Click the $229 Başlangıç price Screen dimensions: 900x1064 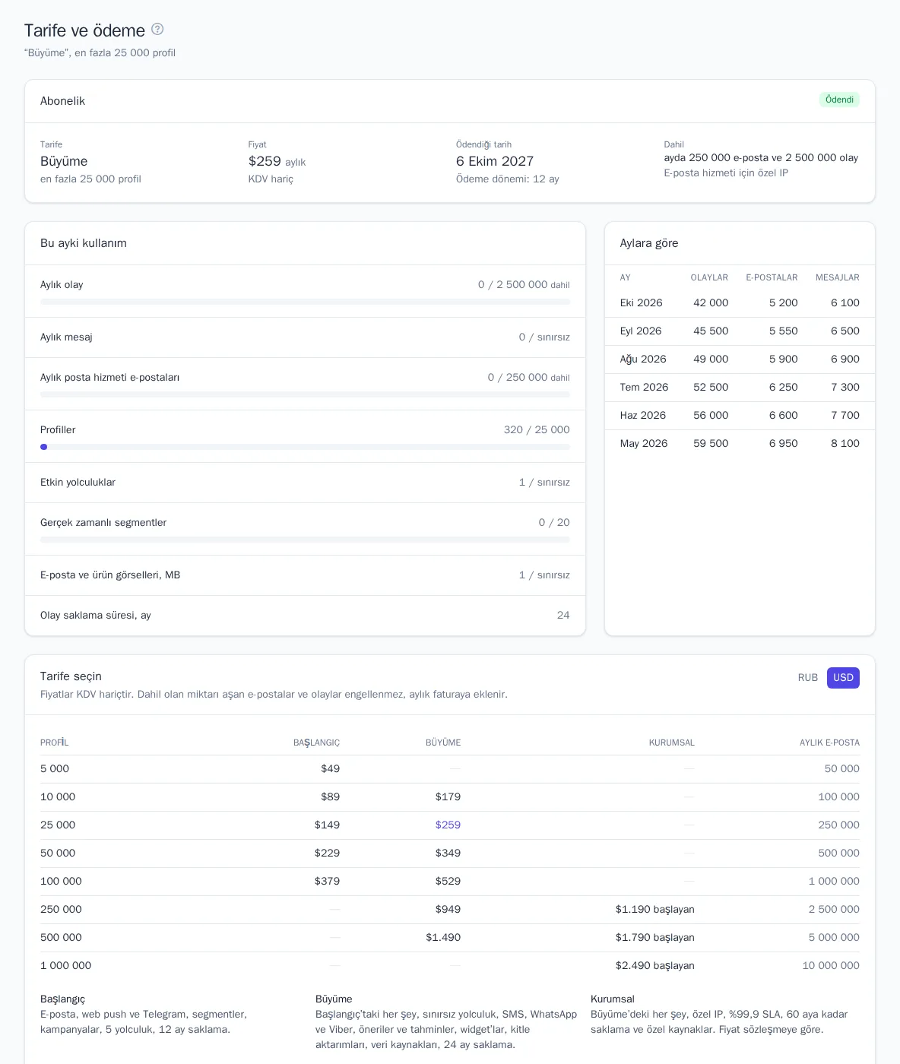pos(327,853)
